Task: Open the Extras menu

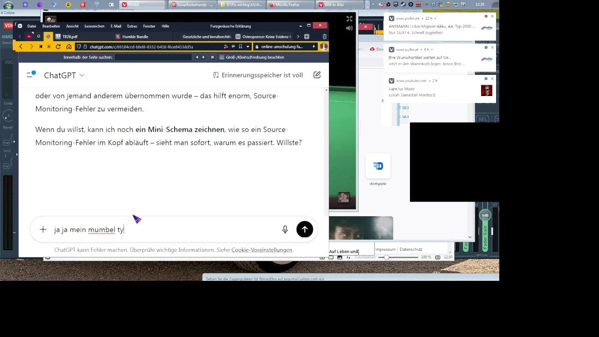Action: click(x=132, y=26)
